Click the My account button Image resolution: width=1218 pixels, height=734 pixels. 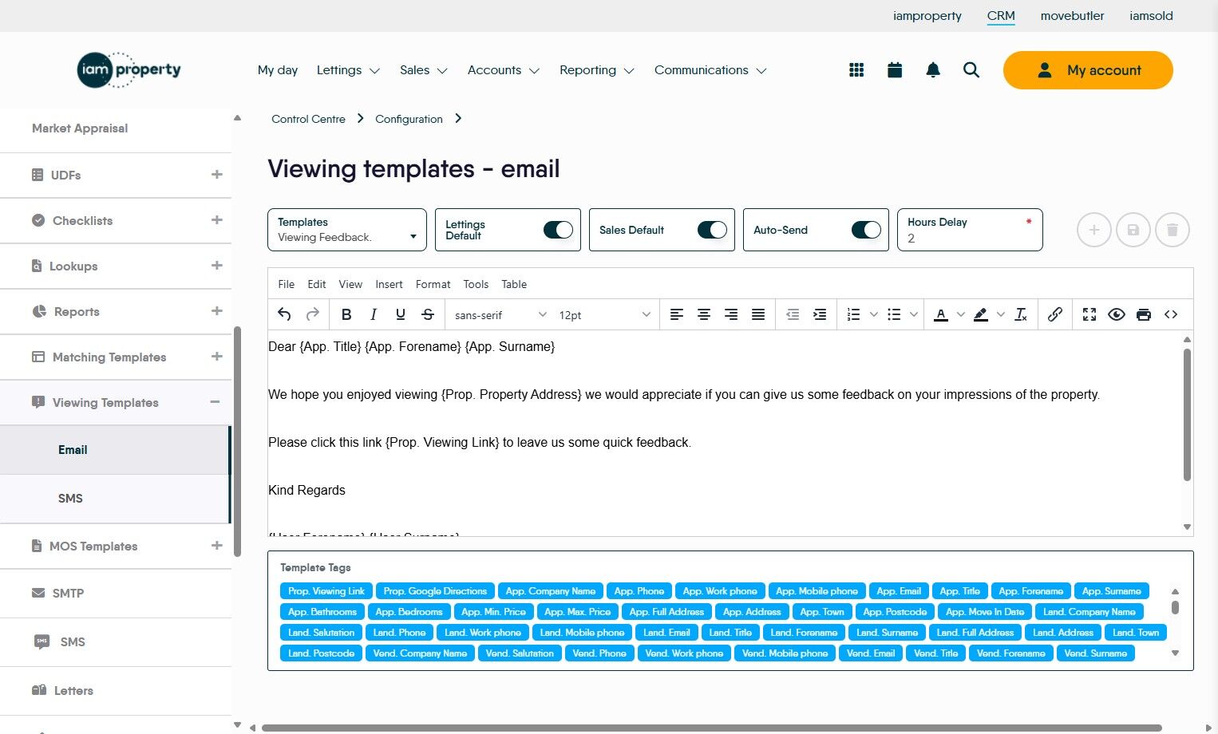pyautogui.click(x=1088, y=70)
